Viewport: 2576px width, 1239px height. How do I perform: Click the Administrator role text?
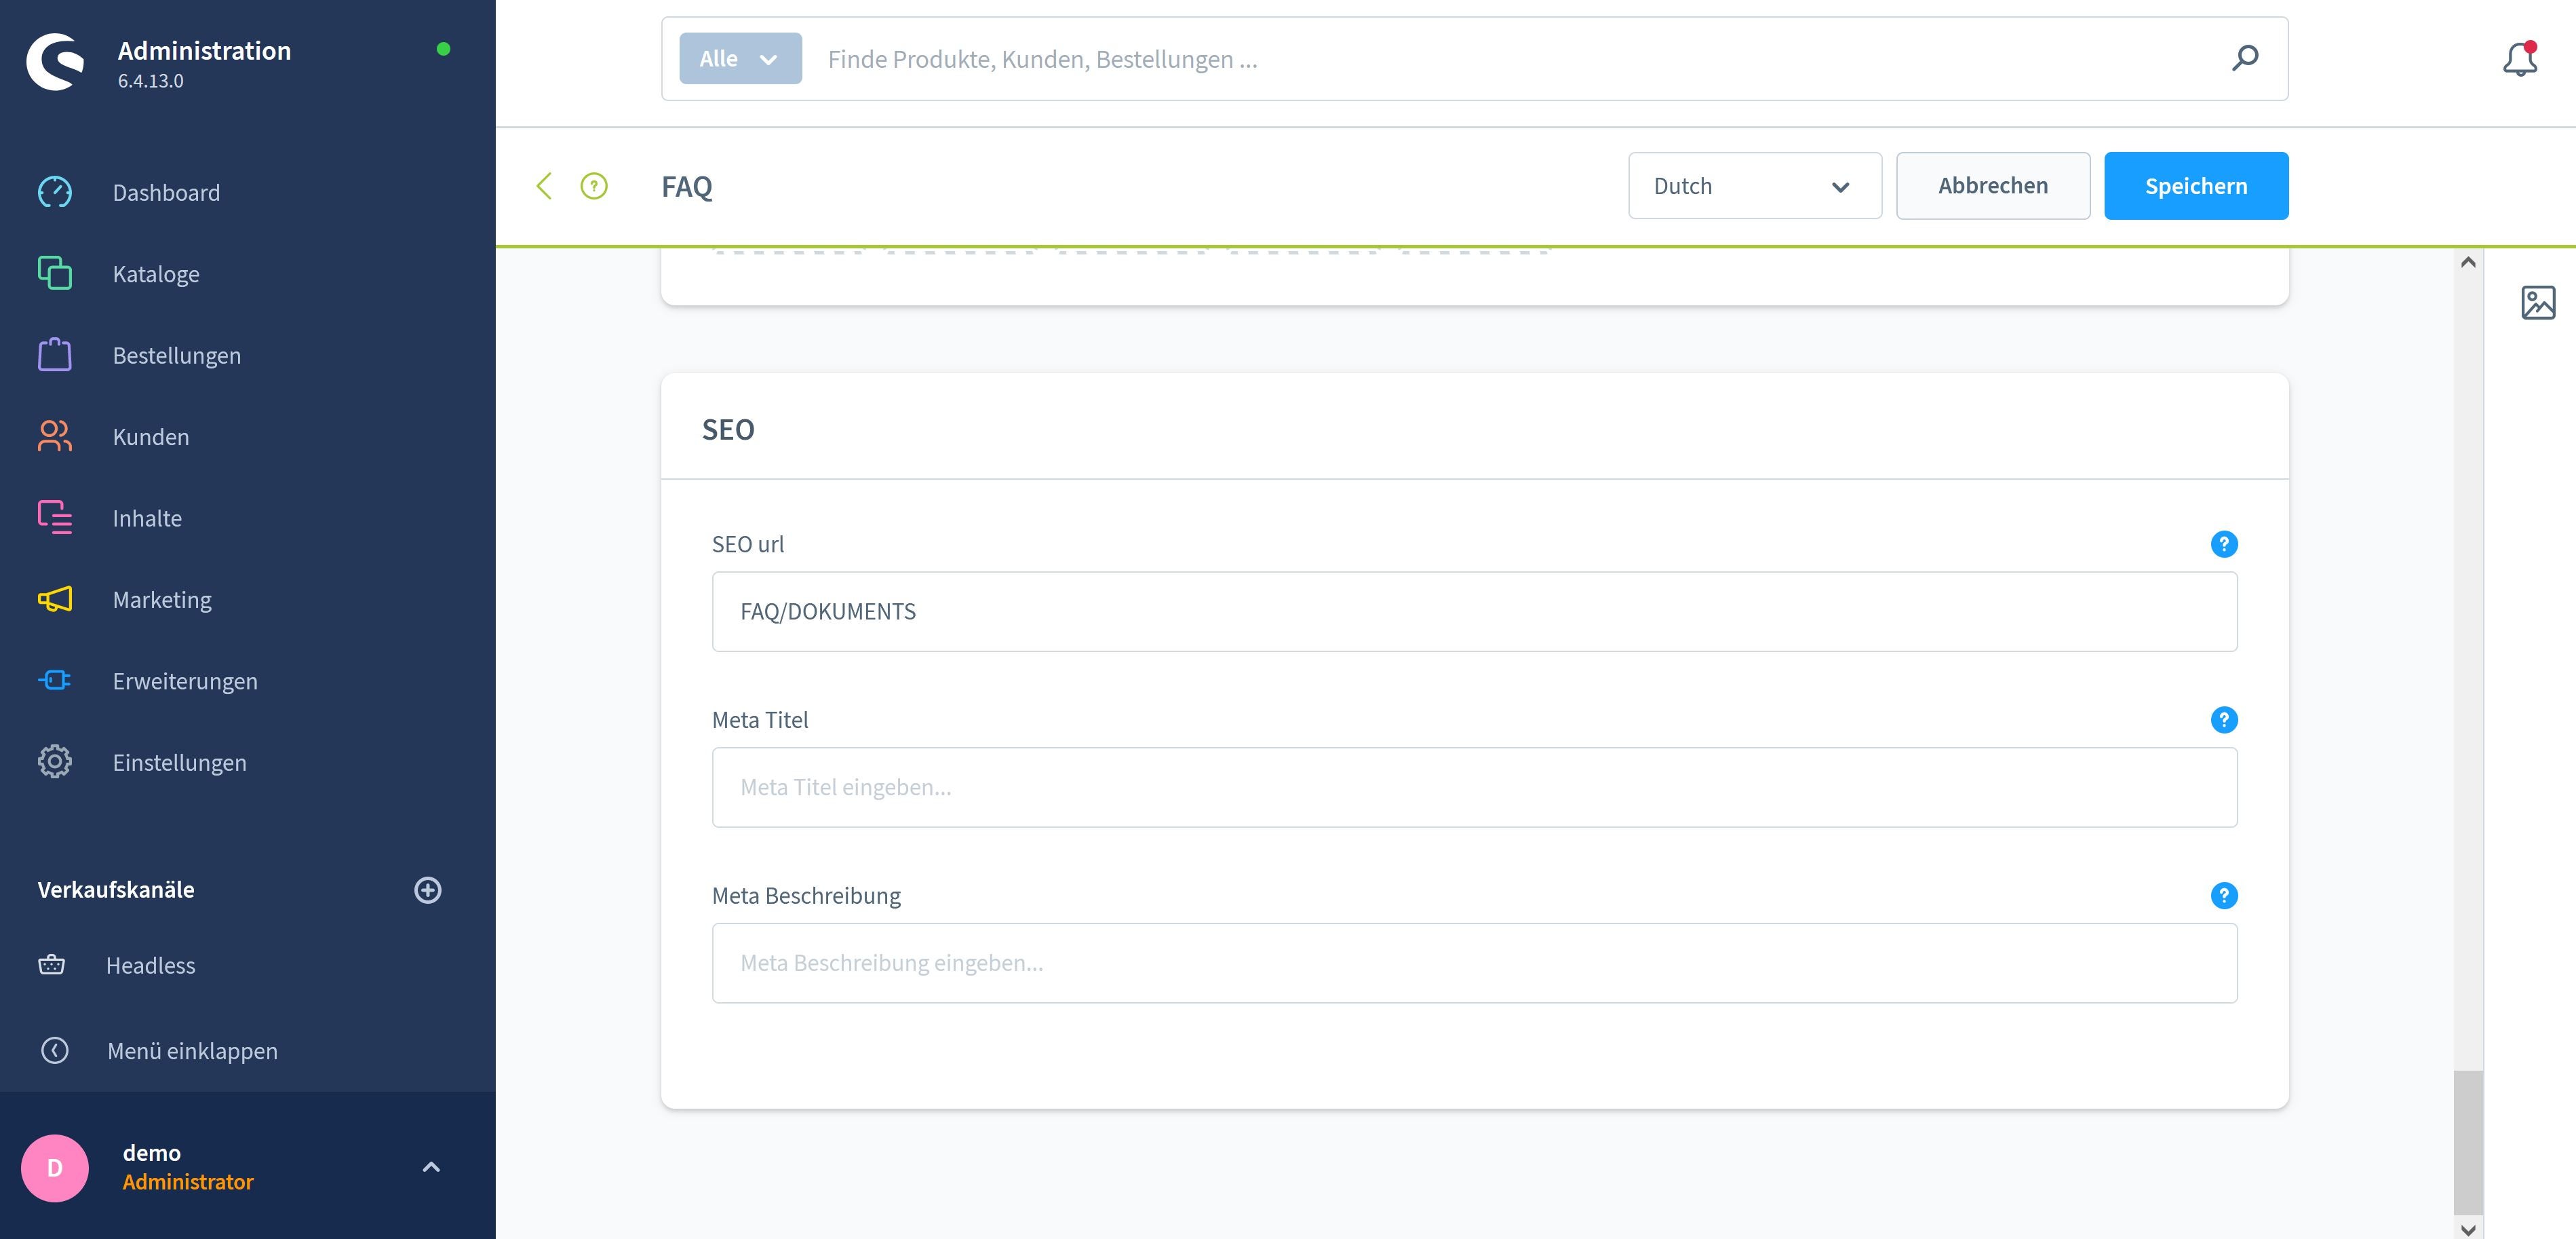click(x=188, y=1182)
